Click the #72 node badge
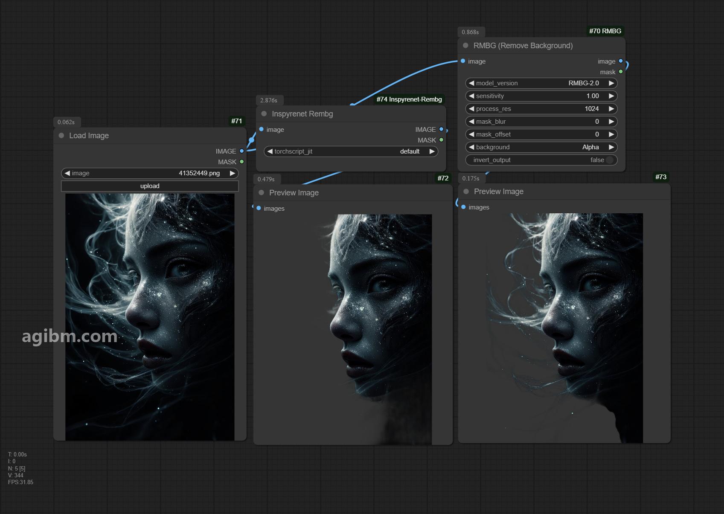Screen dimensions: 724x514 click(x=443, y=178)
